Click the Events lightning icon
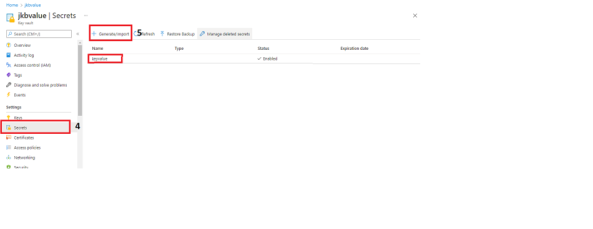Viewport: 593px width, 229px height. click(9, 95)
